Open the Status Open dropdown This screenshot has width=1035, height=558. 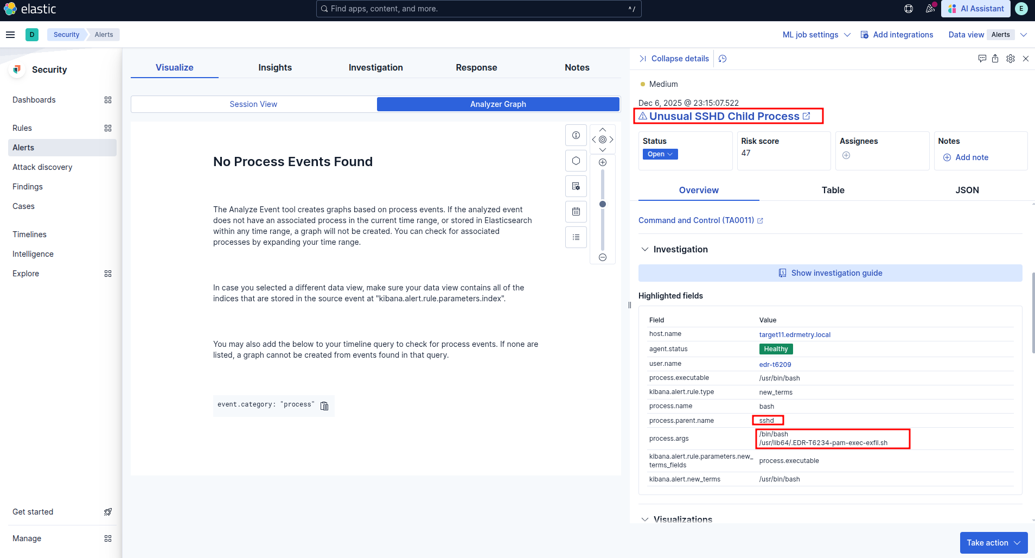click(x=660, y=154)
